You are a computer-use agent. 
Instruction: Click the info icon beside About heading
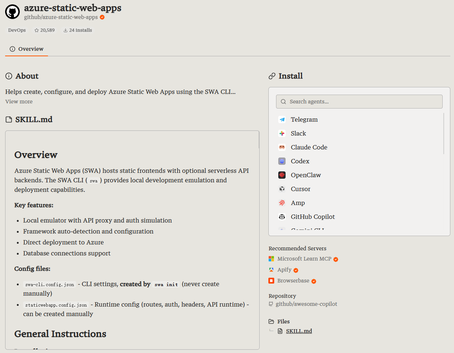click(9, 76)
